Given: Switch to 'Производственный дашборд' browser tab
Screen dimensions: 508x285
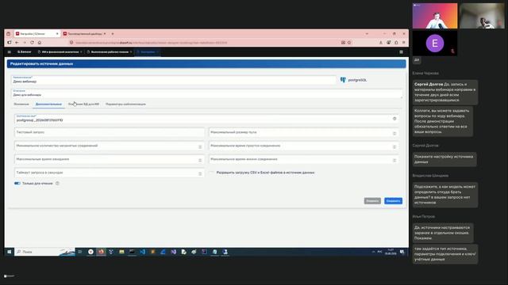Looking at the screenshot, I should click(x=85, y=33).
